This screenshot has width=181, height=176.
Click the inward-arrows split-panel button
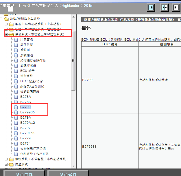coord(165,8)
